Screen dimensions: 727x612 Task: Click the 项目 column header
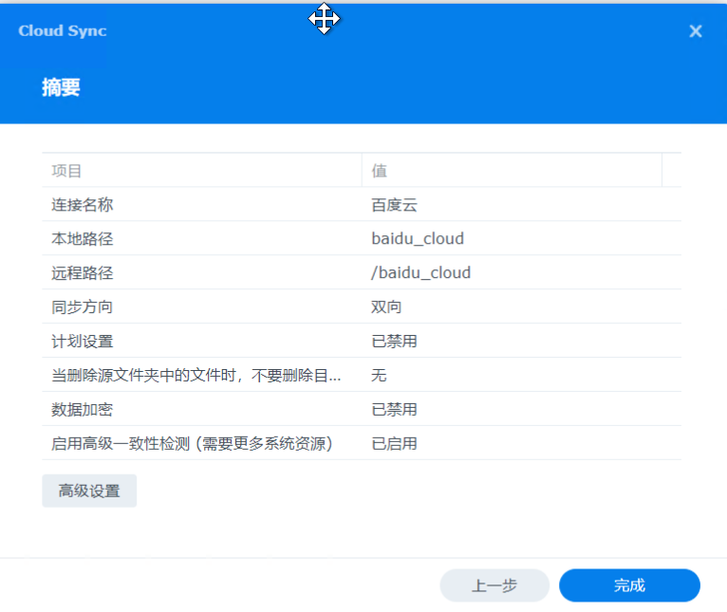point(202,170)
